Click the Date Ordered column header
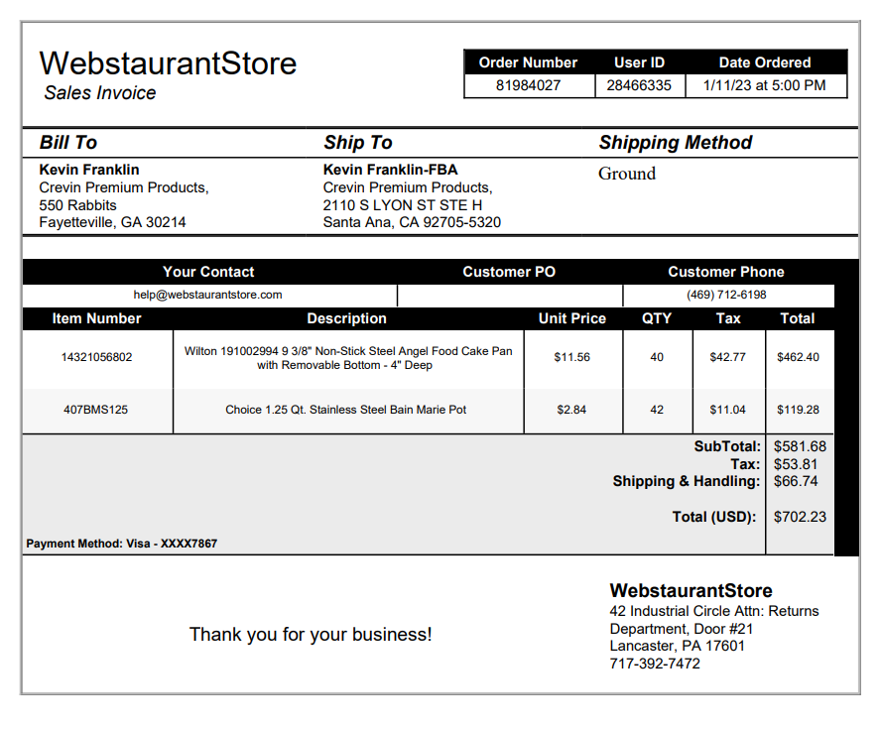Screen dimensions: 881x729 click(x=765, y=62)
